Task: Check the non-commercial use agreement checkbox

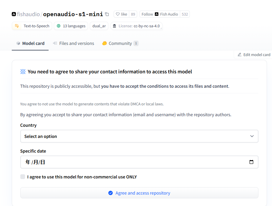Action: click(x=23, y=177)
